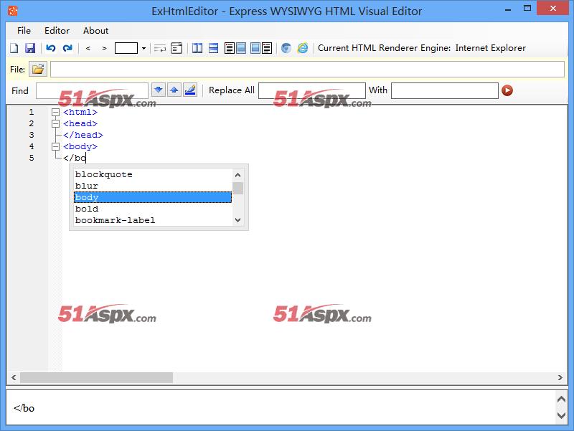Click autocomplete list scrollbar thumb
The image size is (574, 431).
click(238, 188)
